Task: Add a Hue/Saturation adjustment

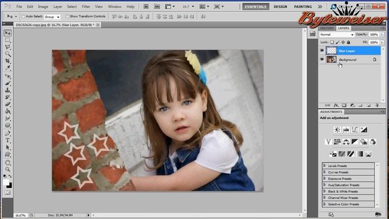Action: tap(337, 142)
